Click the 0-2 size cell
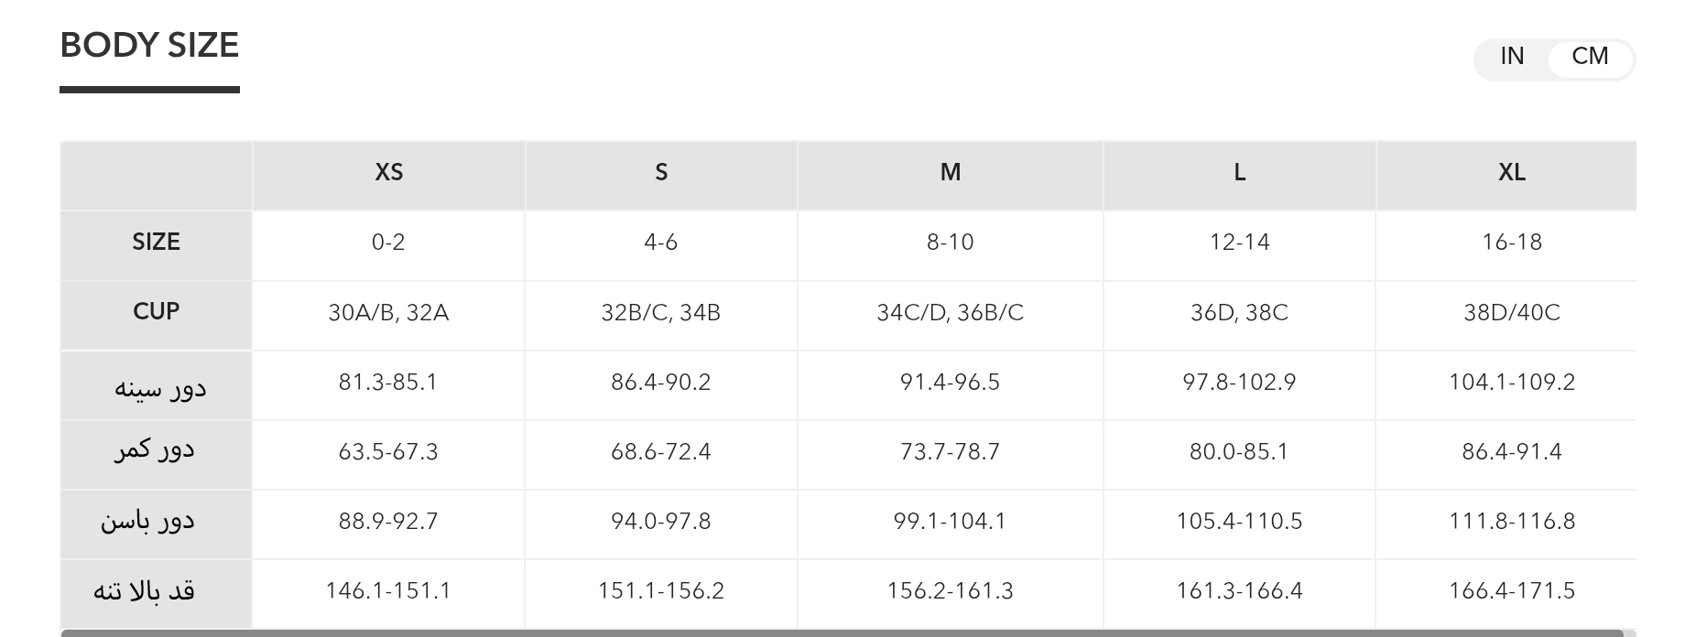Image resolution: width=1685 pixels, height=637 pixels. pos(388,243)
